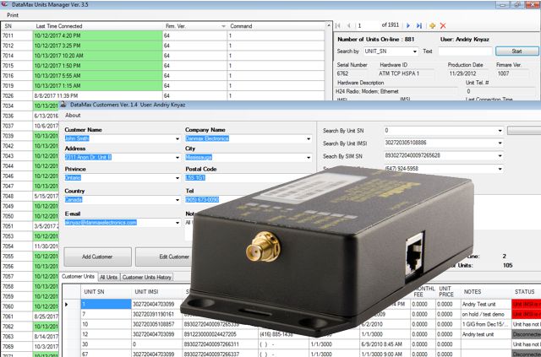The image size is (541, 357).
Task: Open Search By Unit IMSI dropdown
Action: click(500, 143)
